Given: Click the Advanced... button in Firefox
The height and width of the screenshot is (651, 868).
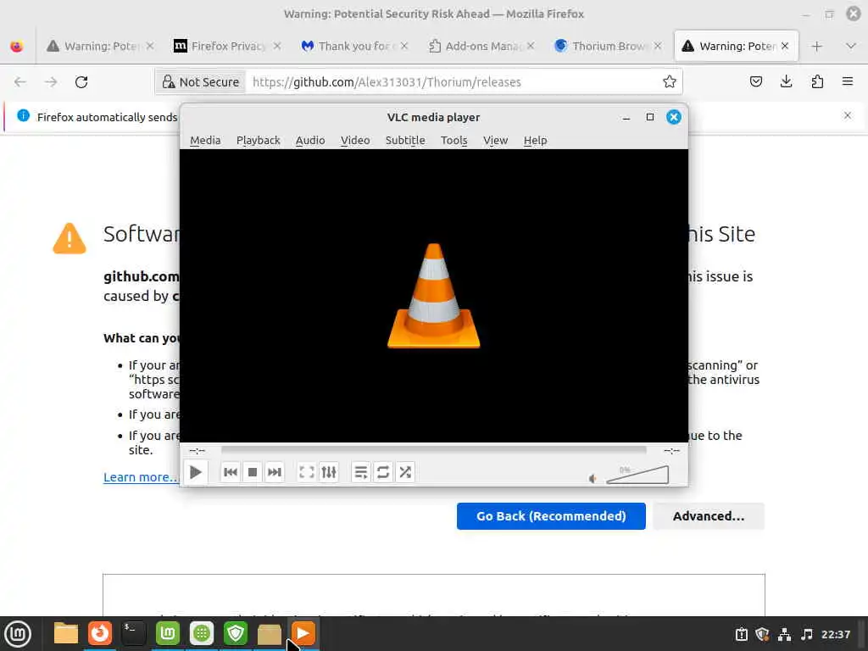Looking at the screenshot, I should coord(709,516).
